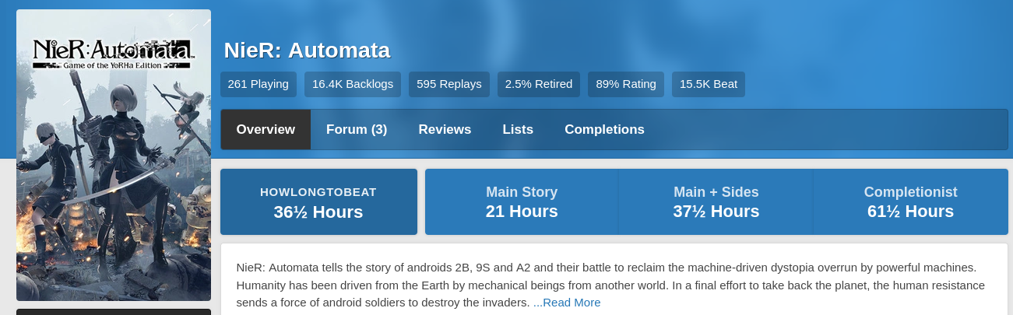Click the 16.4K Backlogs badge
This screenshot has height=315, width=1013.
(x=353, y=84)
